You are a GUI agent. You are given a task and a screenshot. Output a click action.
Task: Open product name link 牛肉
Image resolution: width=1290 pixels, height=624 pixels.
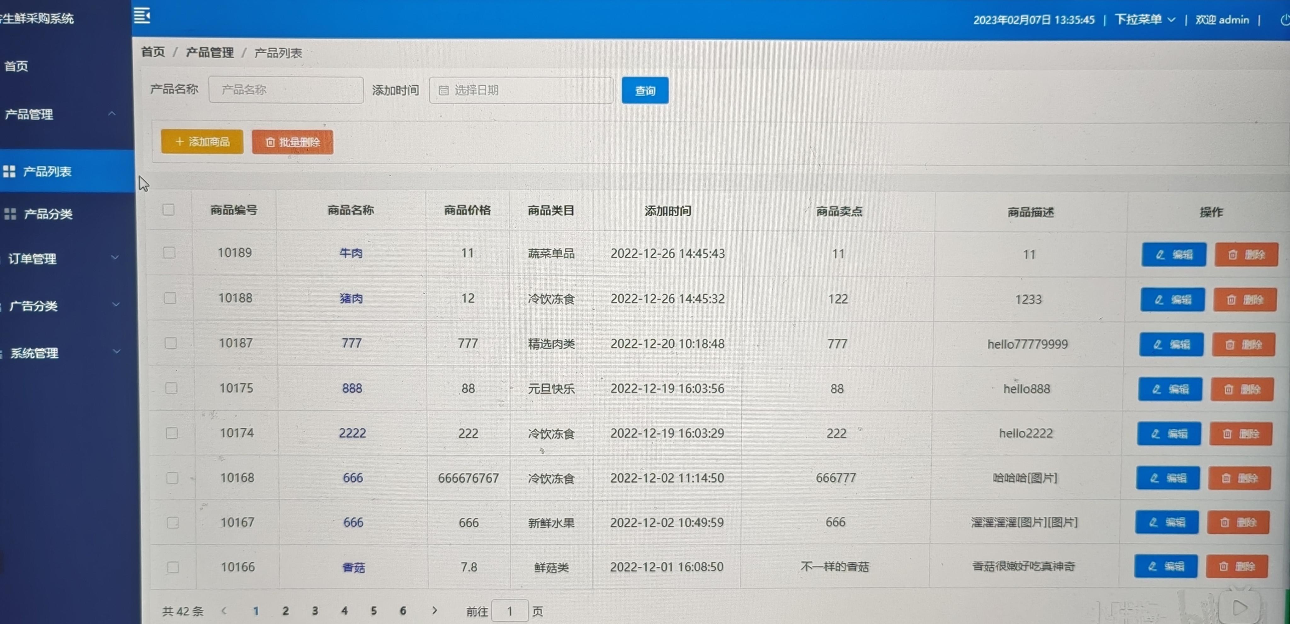point(351,253)
